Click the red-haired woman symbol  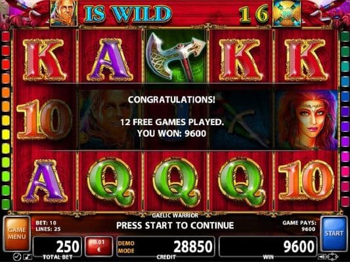(x=306, y=121)
